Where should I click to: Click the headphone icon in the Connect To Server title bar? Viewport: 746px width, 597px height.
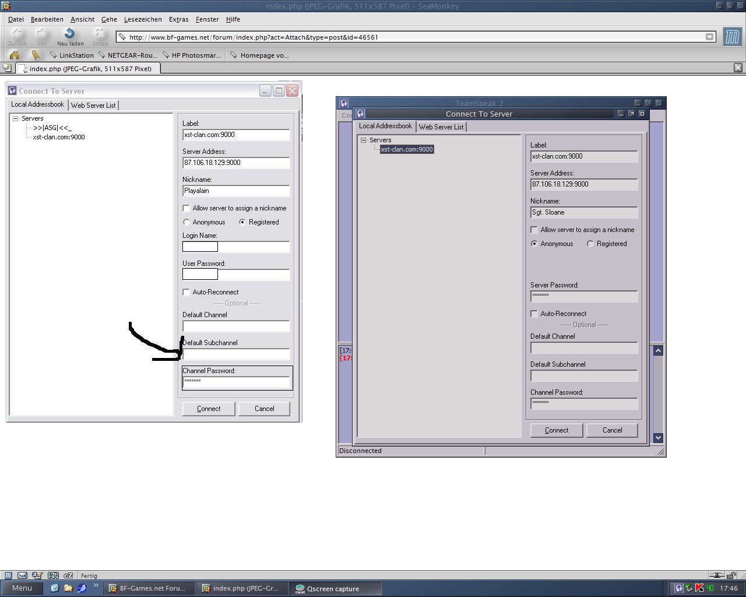click(360, 114)
